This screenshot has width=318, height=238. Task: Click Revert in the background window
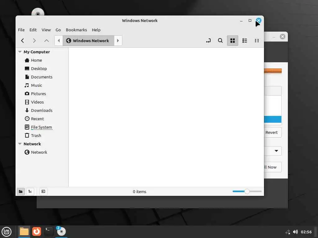click(x=273, y=132)
